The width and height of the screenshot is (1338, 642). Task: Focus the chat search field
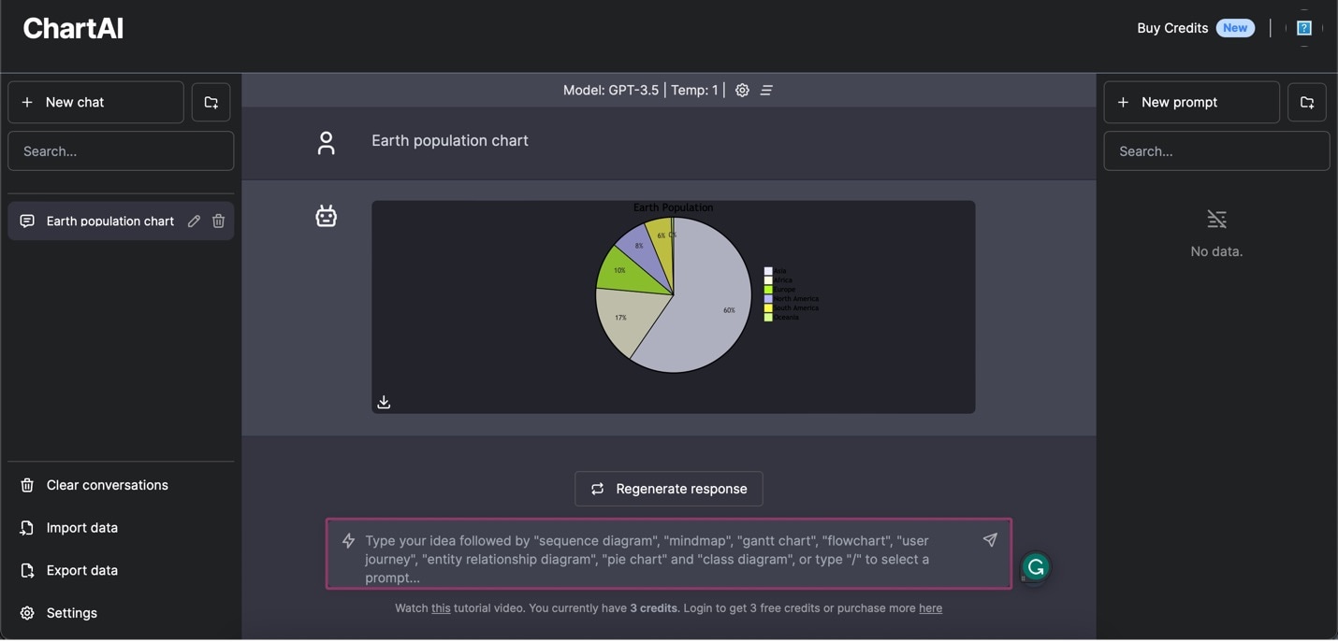pos(121,150)
